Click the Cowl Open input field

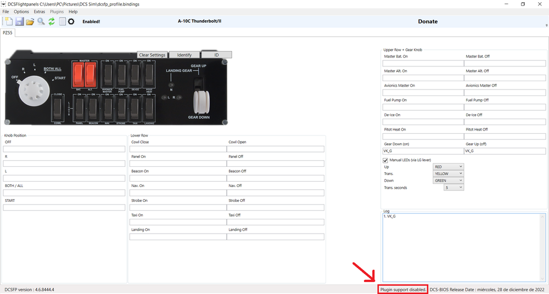(x=276, y=149)
